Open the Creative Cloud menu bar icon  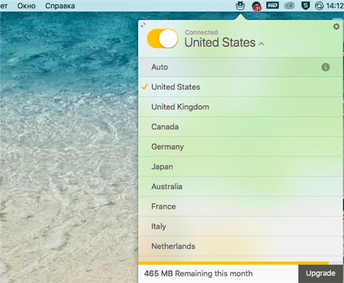pos(290,6)
